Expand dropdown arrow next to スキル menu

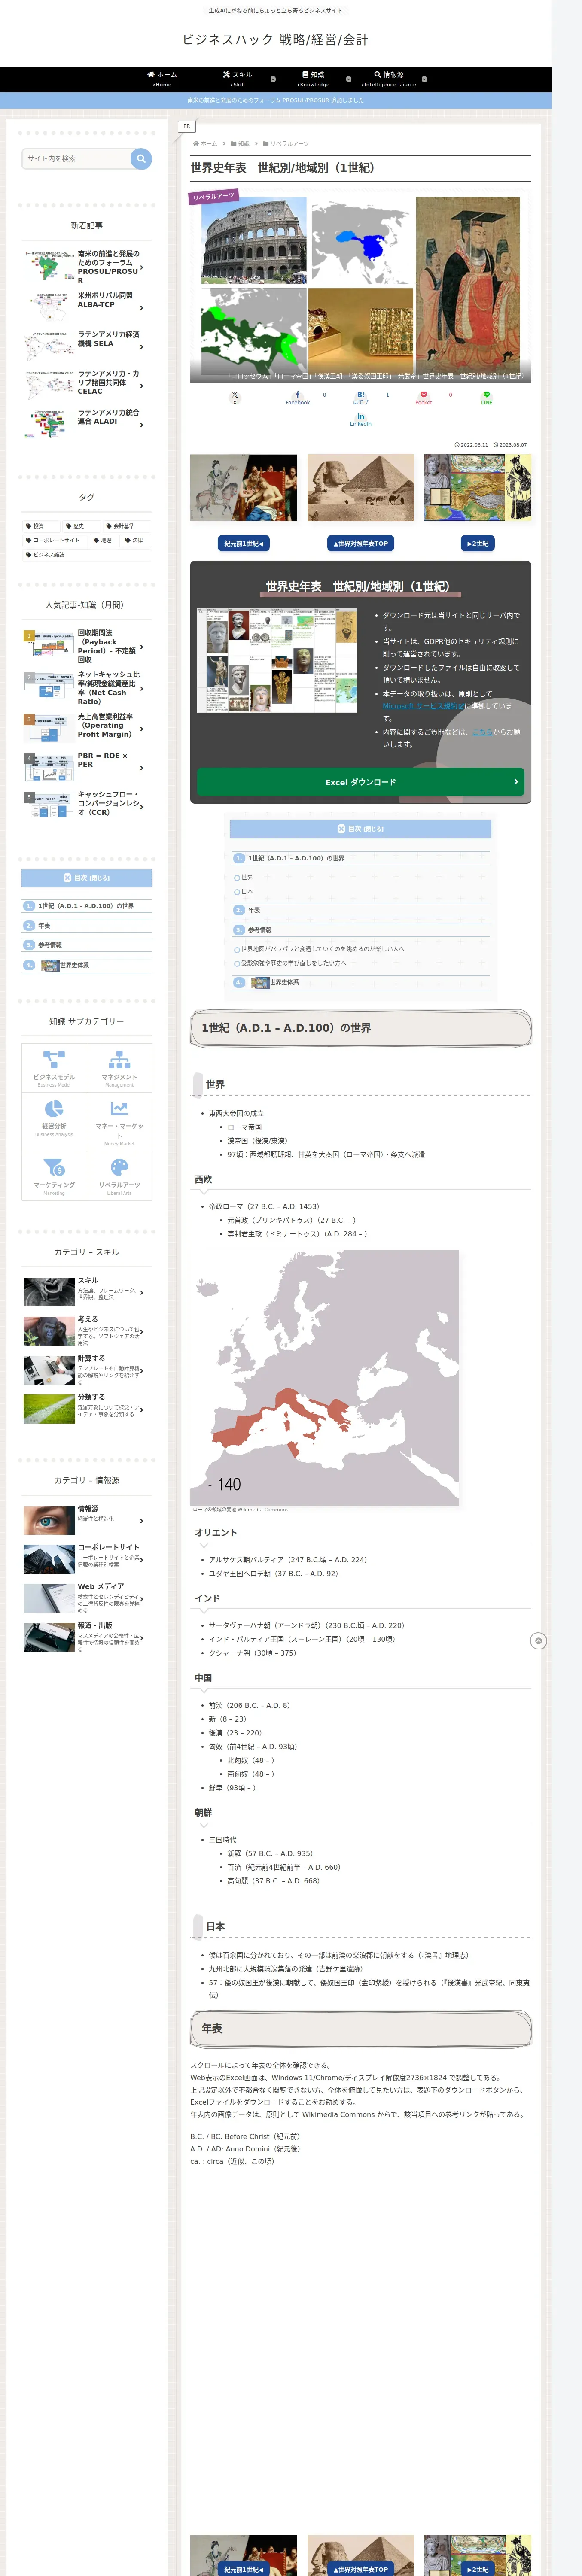(273, 79)
